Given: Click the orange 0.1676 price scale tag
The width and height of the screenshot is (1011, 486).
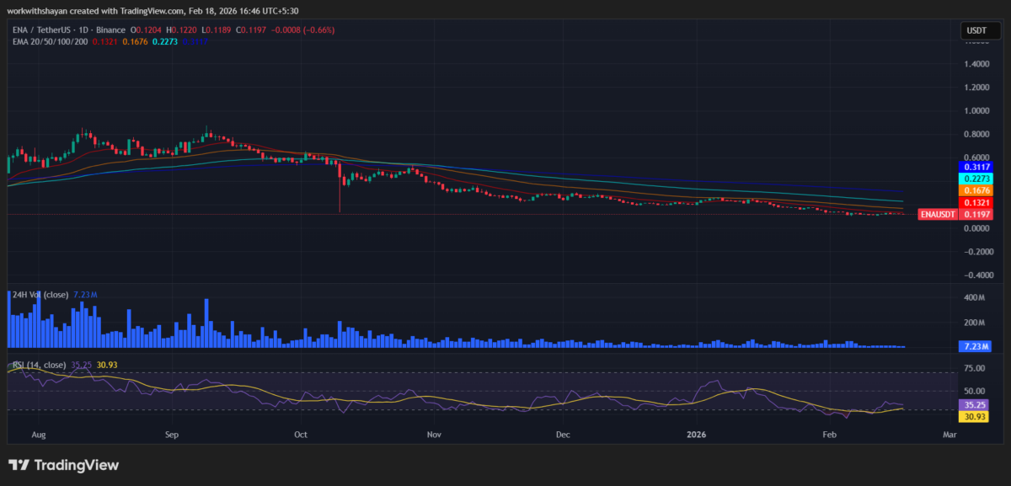Looking at the screenshot, I should click(x=975, y=191).
